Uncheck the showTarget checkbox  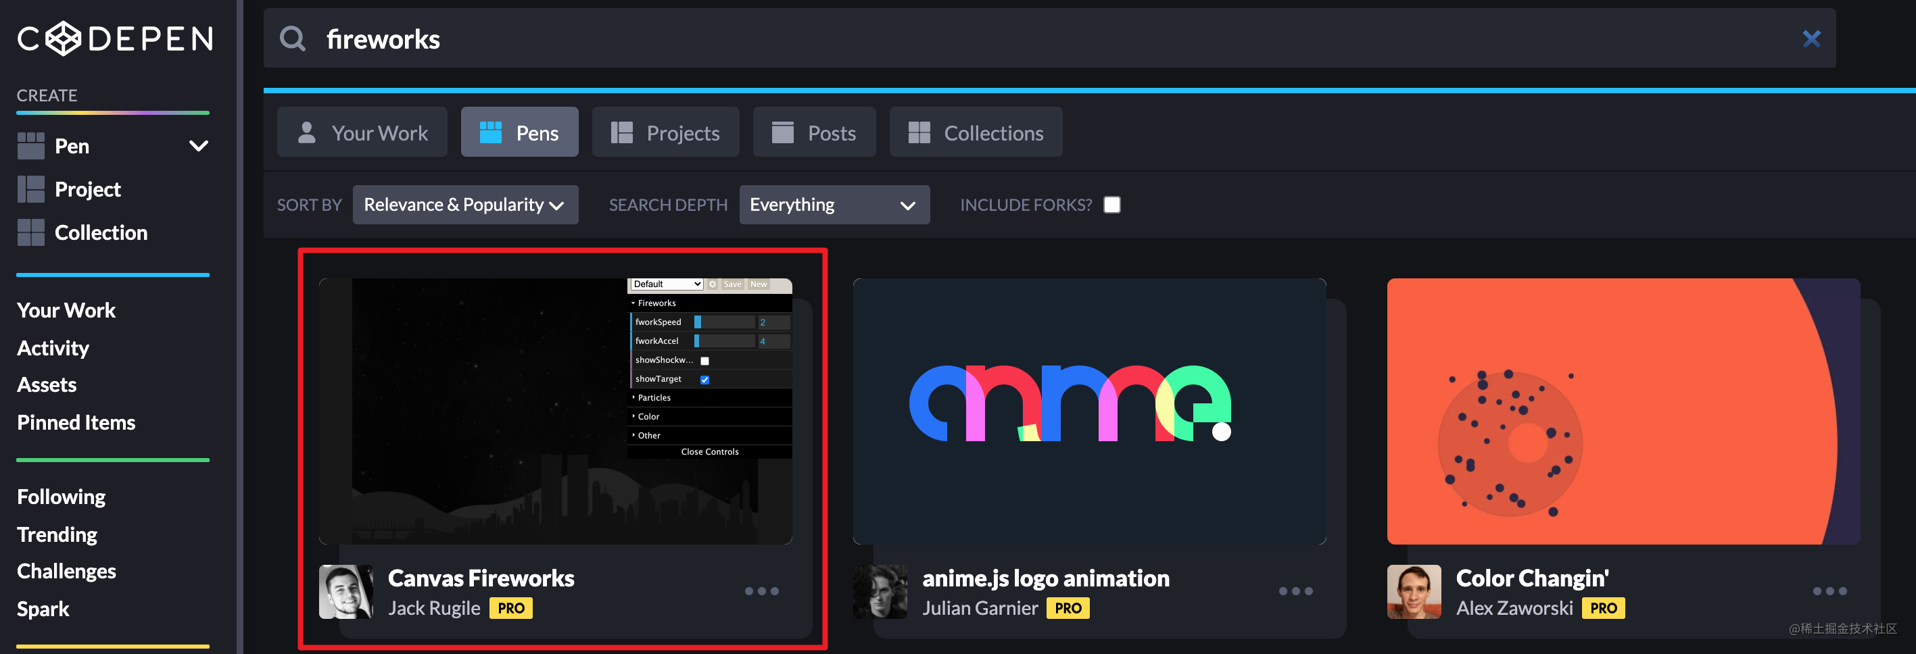(704, 380)
